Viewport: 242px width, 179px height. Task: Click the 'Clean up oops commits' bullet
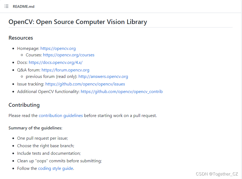pos(59,161)
